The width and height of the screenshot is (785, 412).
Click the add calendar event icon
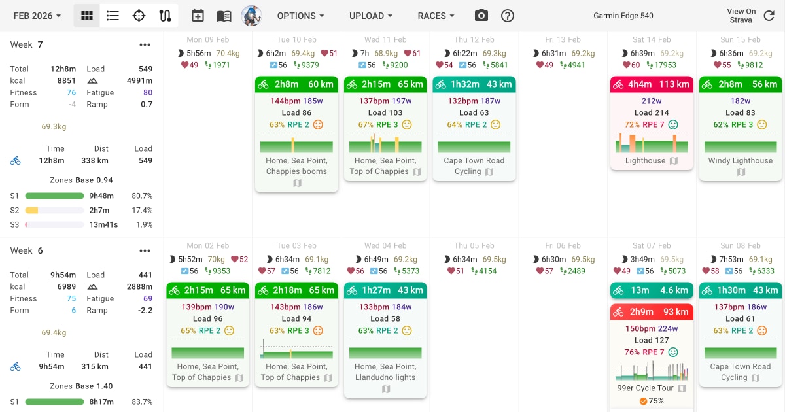pos(198,16)
